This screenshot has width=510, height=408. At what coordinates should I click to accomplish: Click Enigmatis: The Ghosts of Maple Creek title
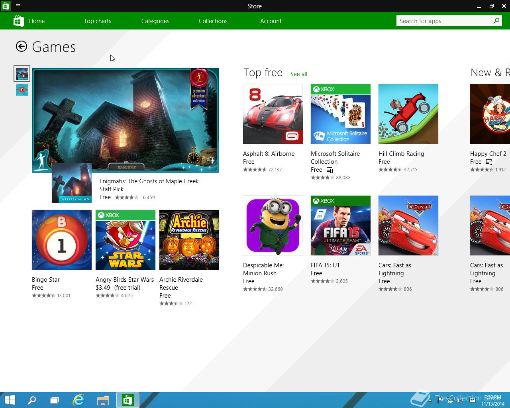pos(149,181)
